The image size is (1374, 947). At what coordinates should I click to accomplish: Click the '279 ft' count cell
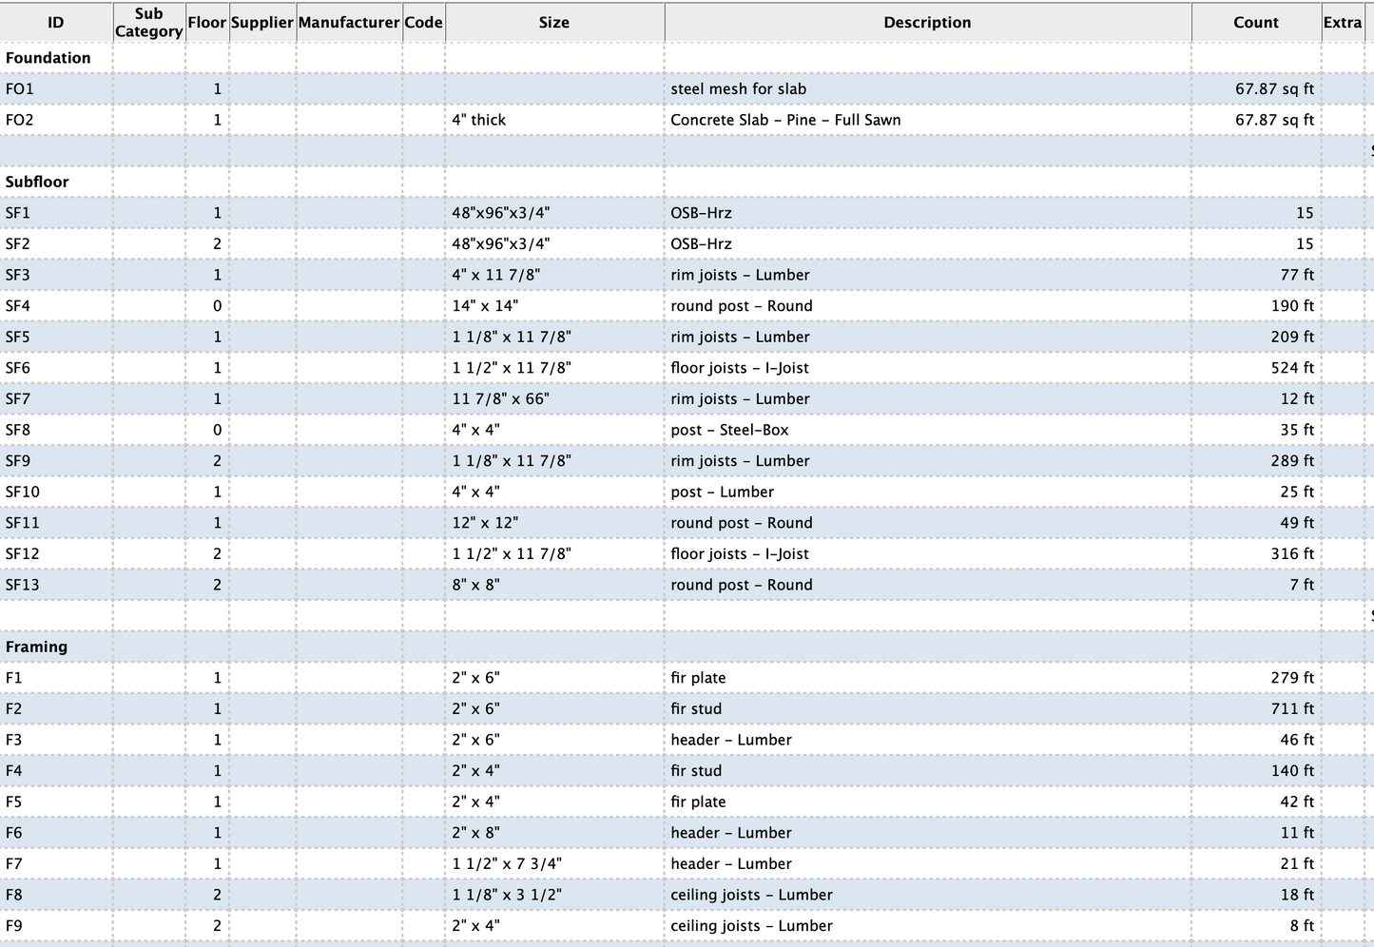(1292, 678)
